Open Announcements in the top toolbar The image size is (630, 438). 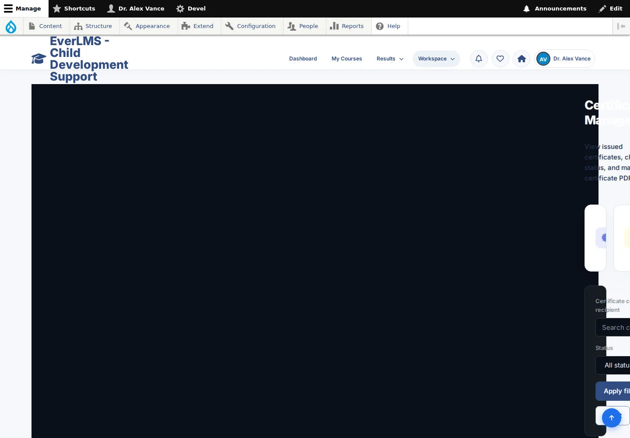(x=555, y=9)
